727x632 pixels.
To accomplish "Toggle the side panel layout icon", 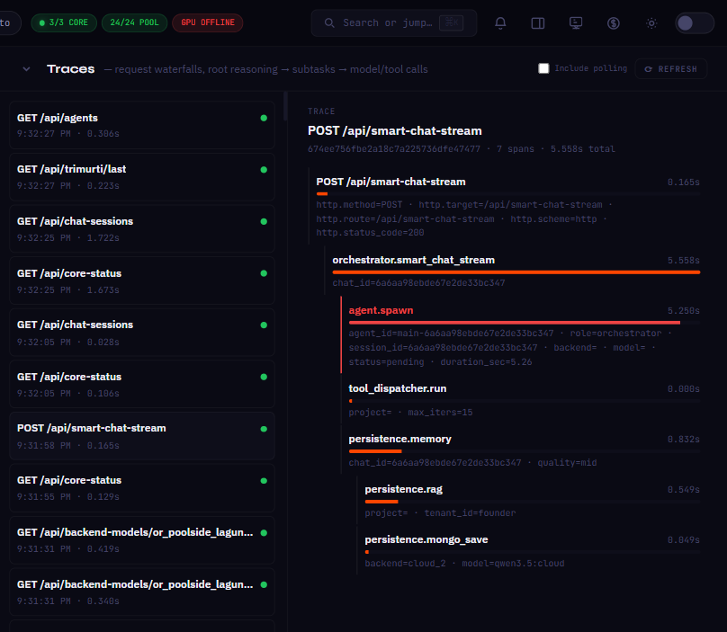I will pos(538,23).
